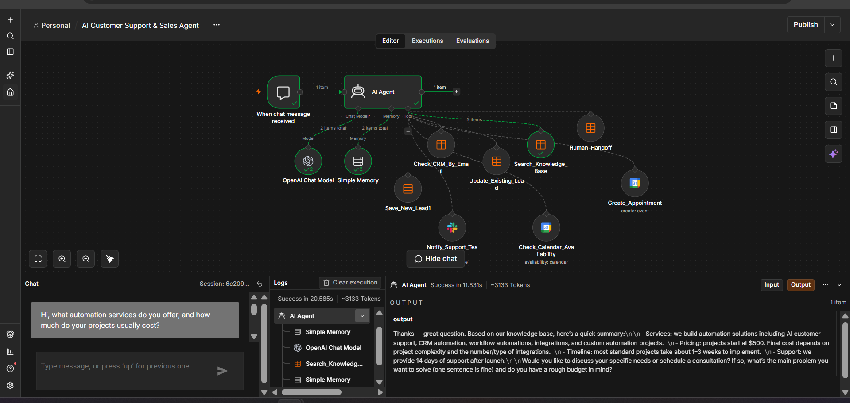
Task: Switch to the Editor tab
Action: (x=391, y=41)
